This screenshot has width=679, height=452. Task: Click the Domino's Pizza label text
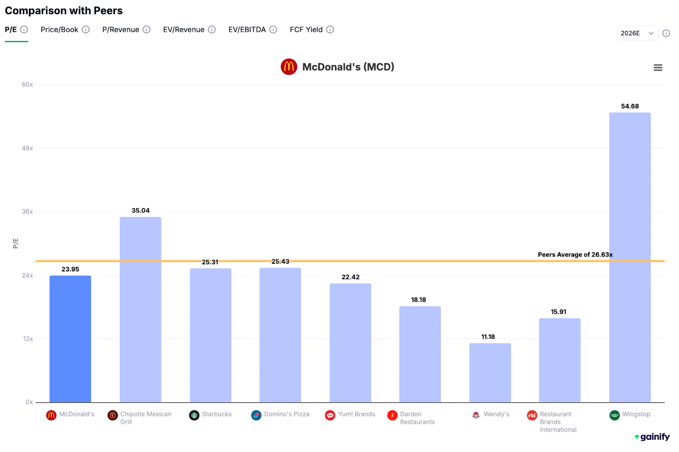coord(287,414)
